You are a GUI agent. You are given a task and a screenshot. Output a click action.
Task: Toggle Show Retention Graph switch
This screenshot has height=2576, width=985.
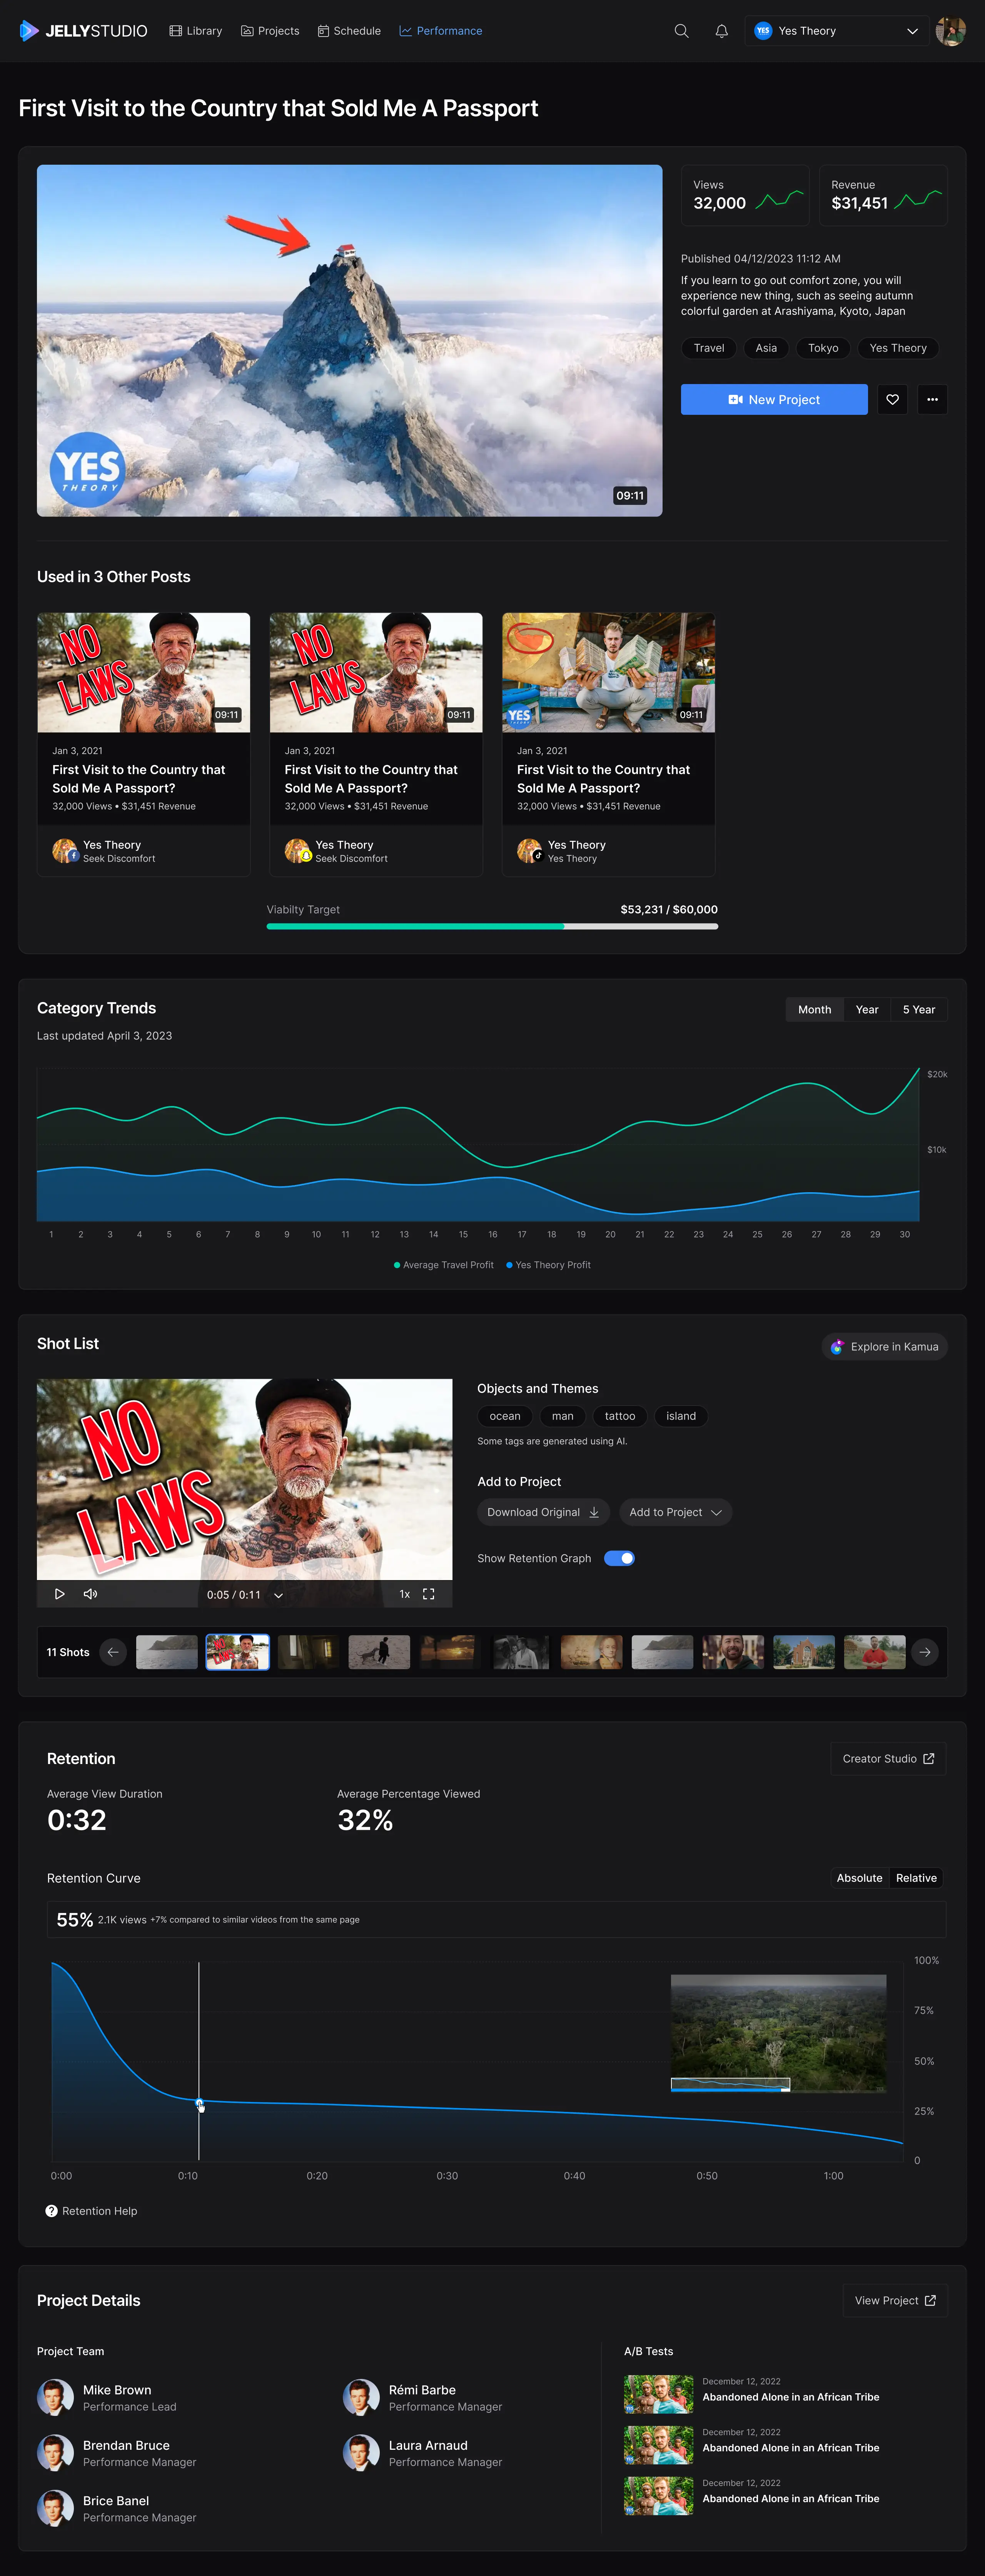point(619,1558)
